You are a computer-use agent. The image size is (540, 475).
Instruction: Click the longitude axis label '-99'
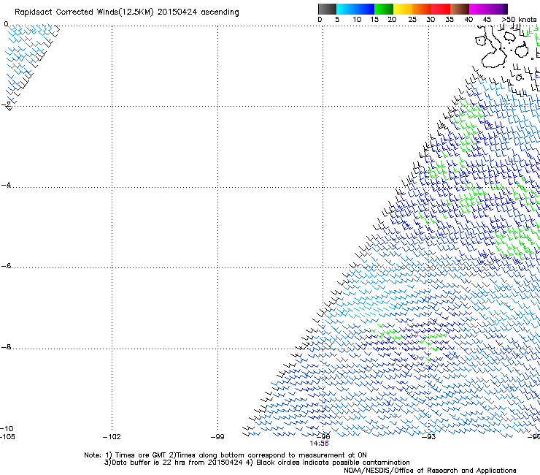pyautogui.click(x=217, y=437)
